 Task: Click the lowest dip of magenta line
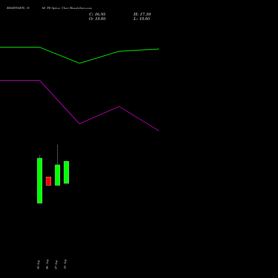(x=80, y=123)
